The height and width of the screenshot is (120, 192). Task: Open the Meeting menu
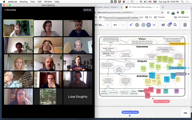(23, 2)
